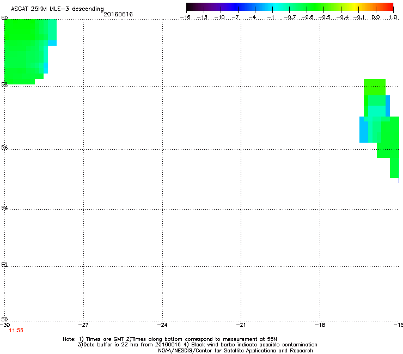Click the longitude axis label "-30"
This screenshot has width=403, height=354.
pyautogui.click(x=5, y=325)
